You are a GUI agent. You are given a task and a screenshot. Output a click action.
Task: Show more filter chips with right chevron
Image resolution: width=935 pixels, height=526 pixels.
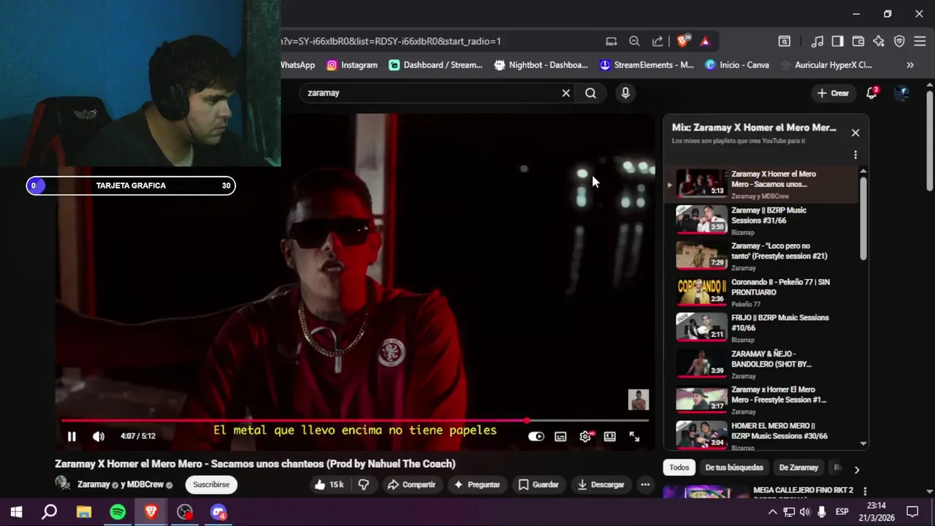pos(857,469)
